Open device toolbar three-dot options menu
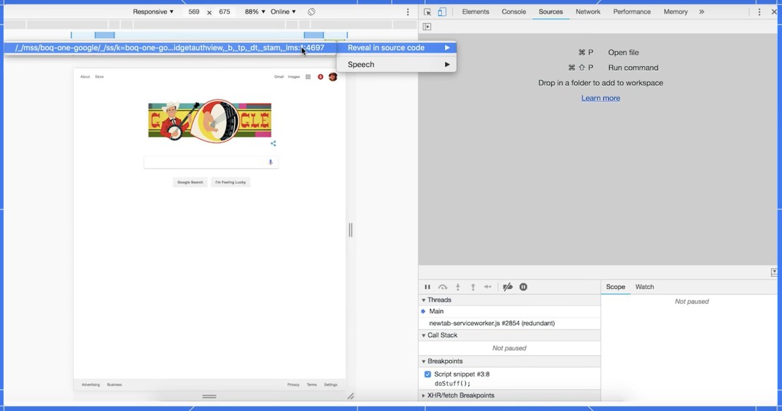Viewport: 782px width, 411px height. point(408,12)
